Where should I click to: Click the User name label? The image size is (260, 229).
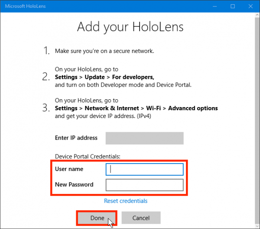point(69,169)
